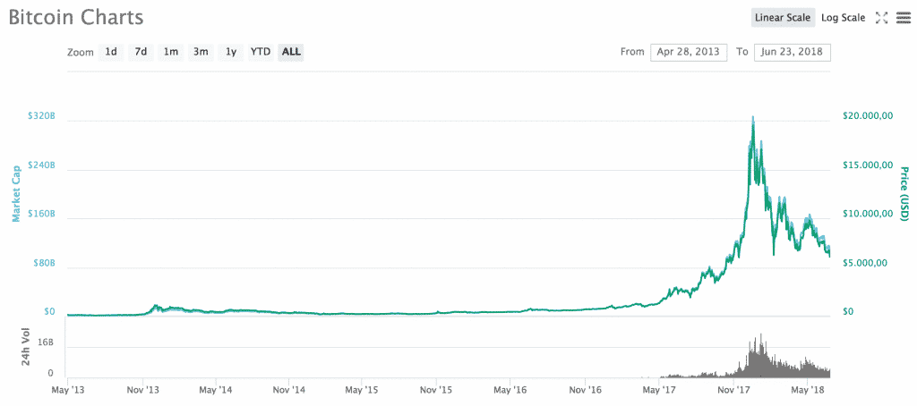Screen dimensions: 917x406
Task: Edit the From date field Apr 28, 2013
Action: pos(689,51)
